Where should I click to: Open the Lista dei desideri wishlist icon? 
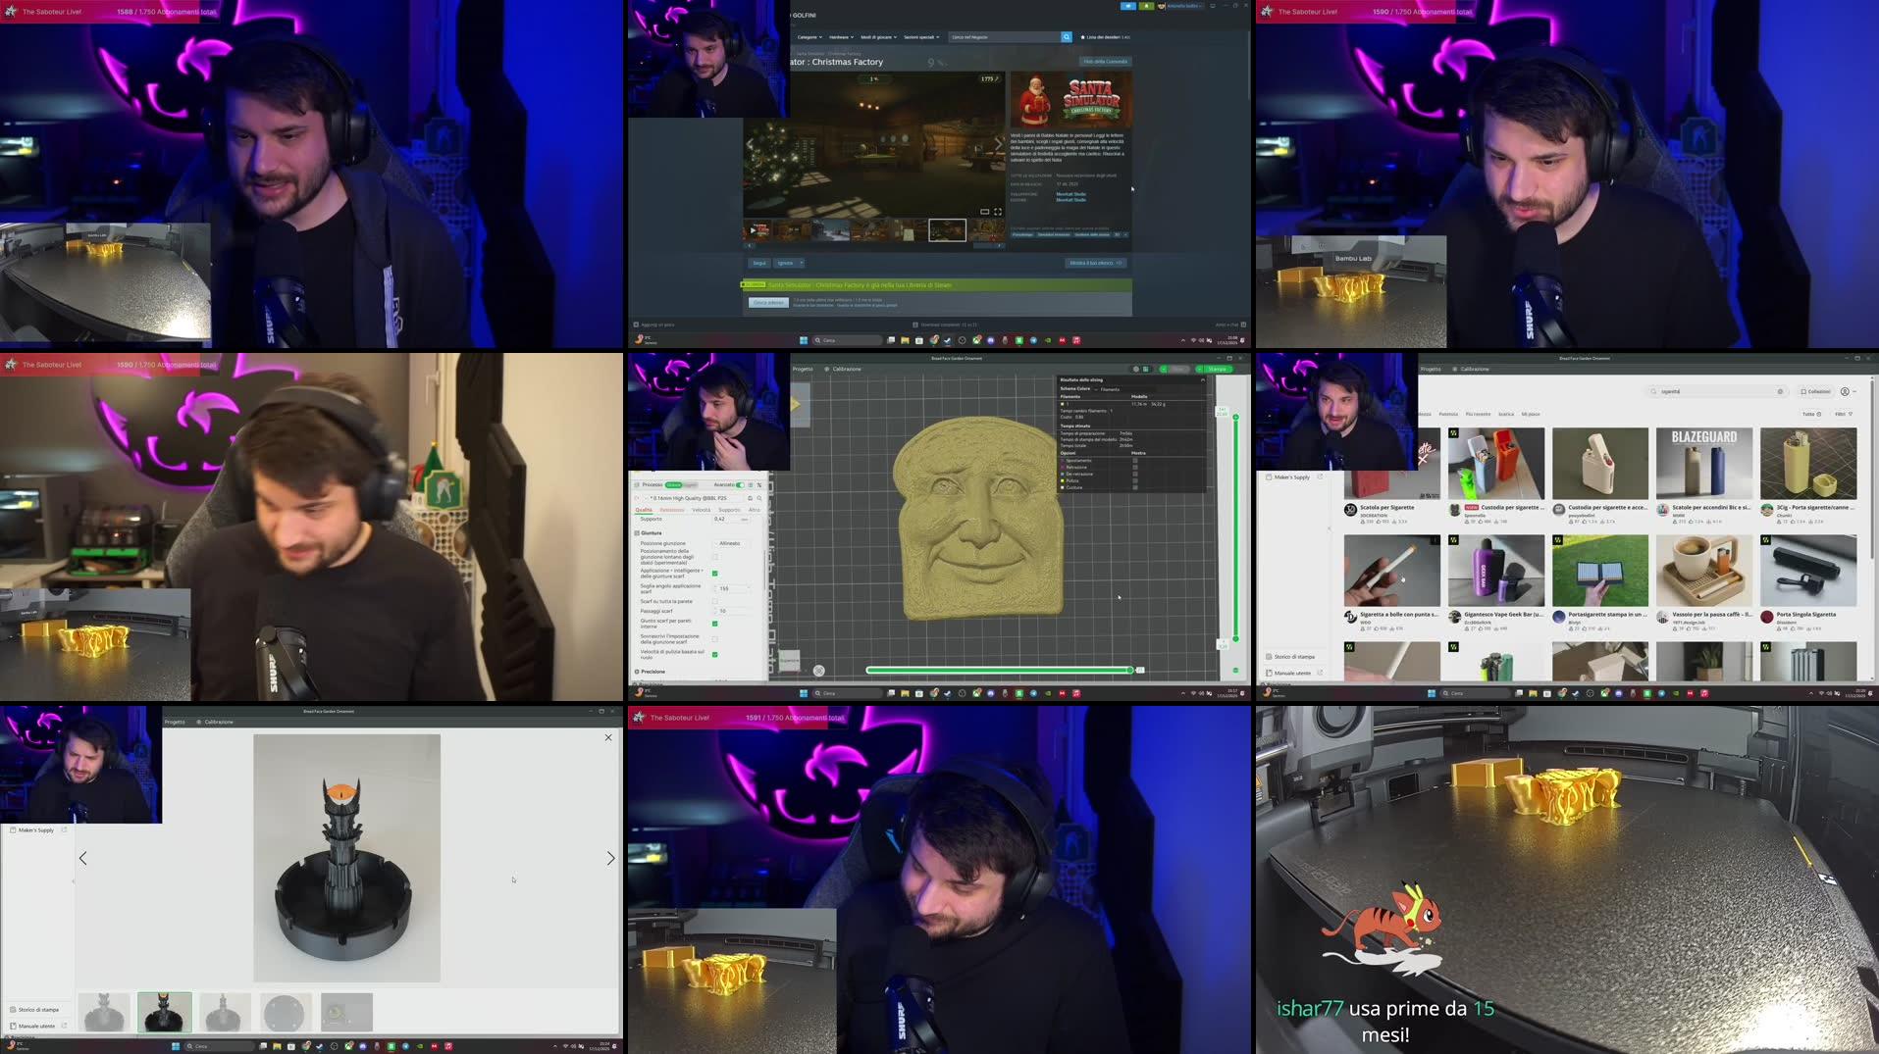[x=1083, y=36]
